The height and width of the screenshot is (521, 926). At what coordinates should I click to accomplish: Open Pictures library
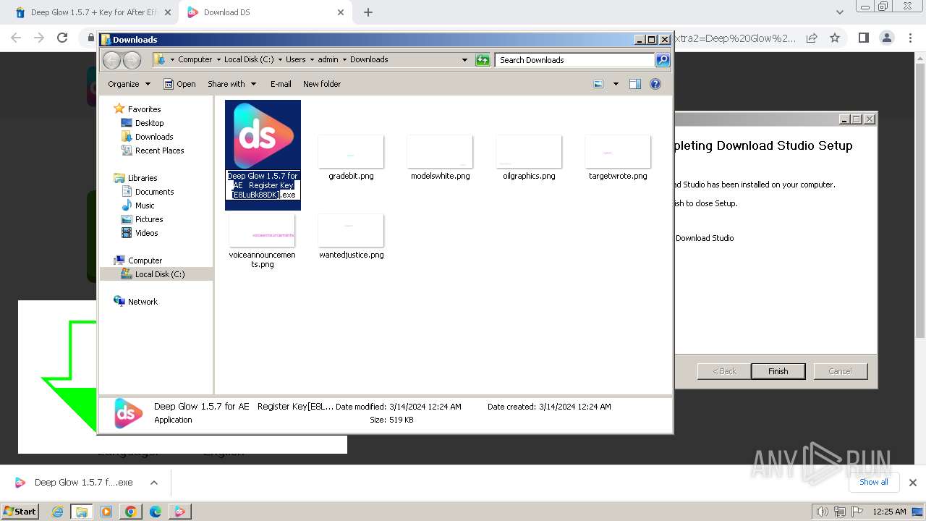(142, 219)
